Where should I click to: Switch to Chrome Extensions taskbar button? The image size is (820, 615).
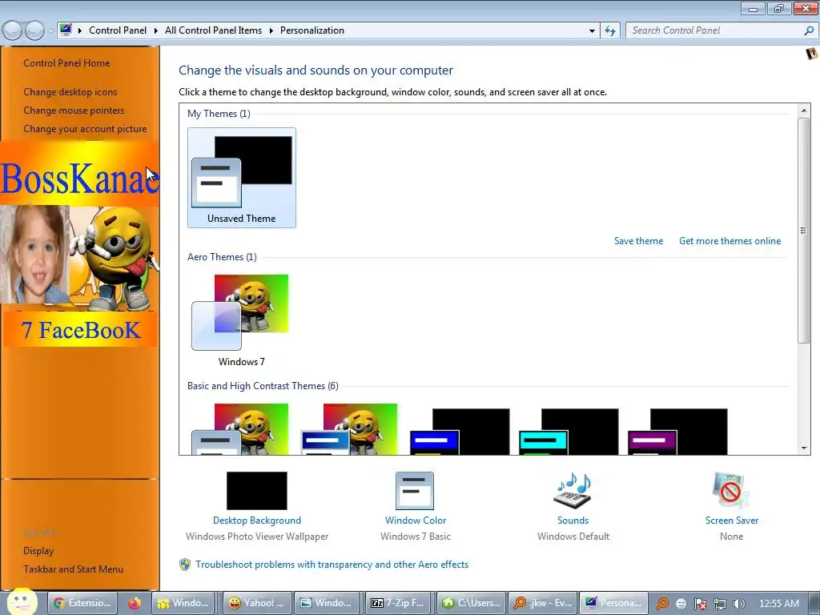82,603
